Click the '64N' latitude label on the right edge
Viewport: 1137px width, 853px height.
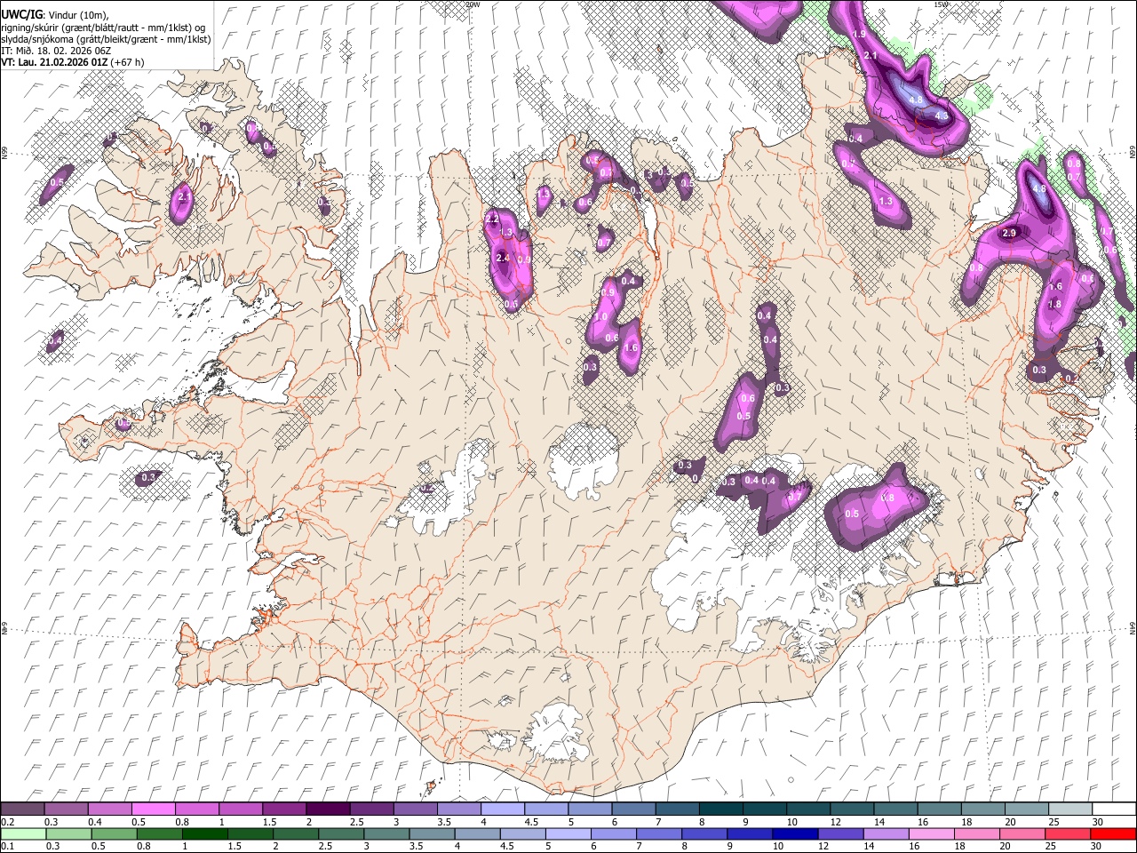(x=1133, y=628)
